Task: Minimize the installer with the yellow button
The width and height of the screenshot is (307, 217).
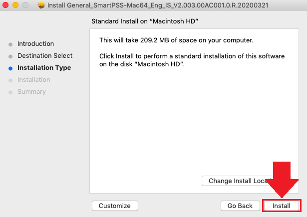Action: [15, 5]
